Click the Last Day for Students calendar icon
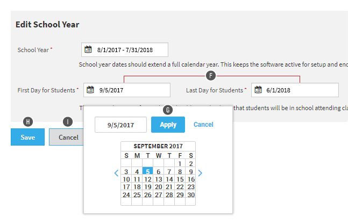This screenshot has width=348, height=224. pos(258,90)
